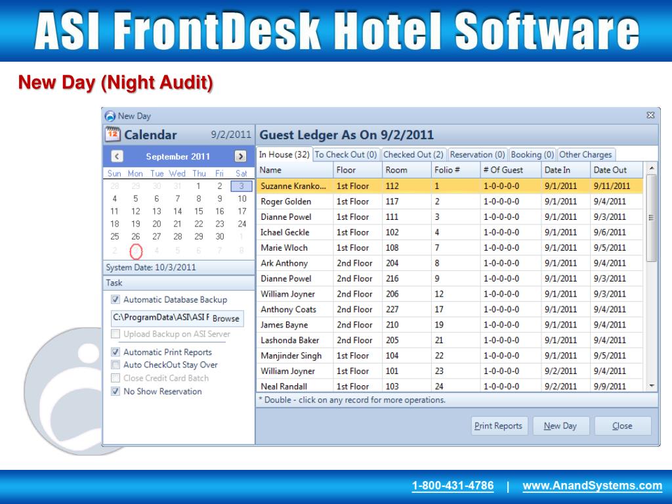This screenshot has height=504, width=672.
Task: Select Marie Wloch guest row
Action: tap(450, 247)
